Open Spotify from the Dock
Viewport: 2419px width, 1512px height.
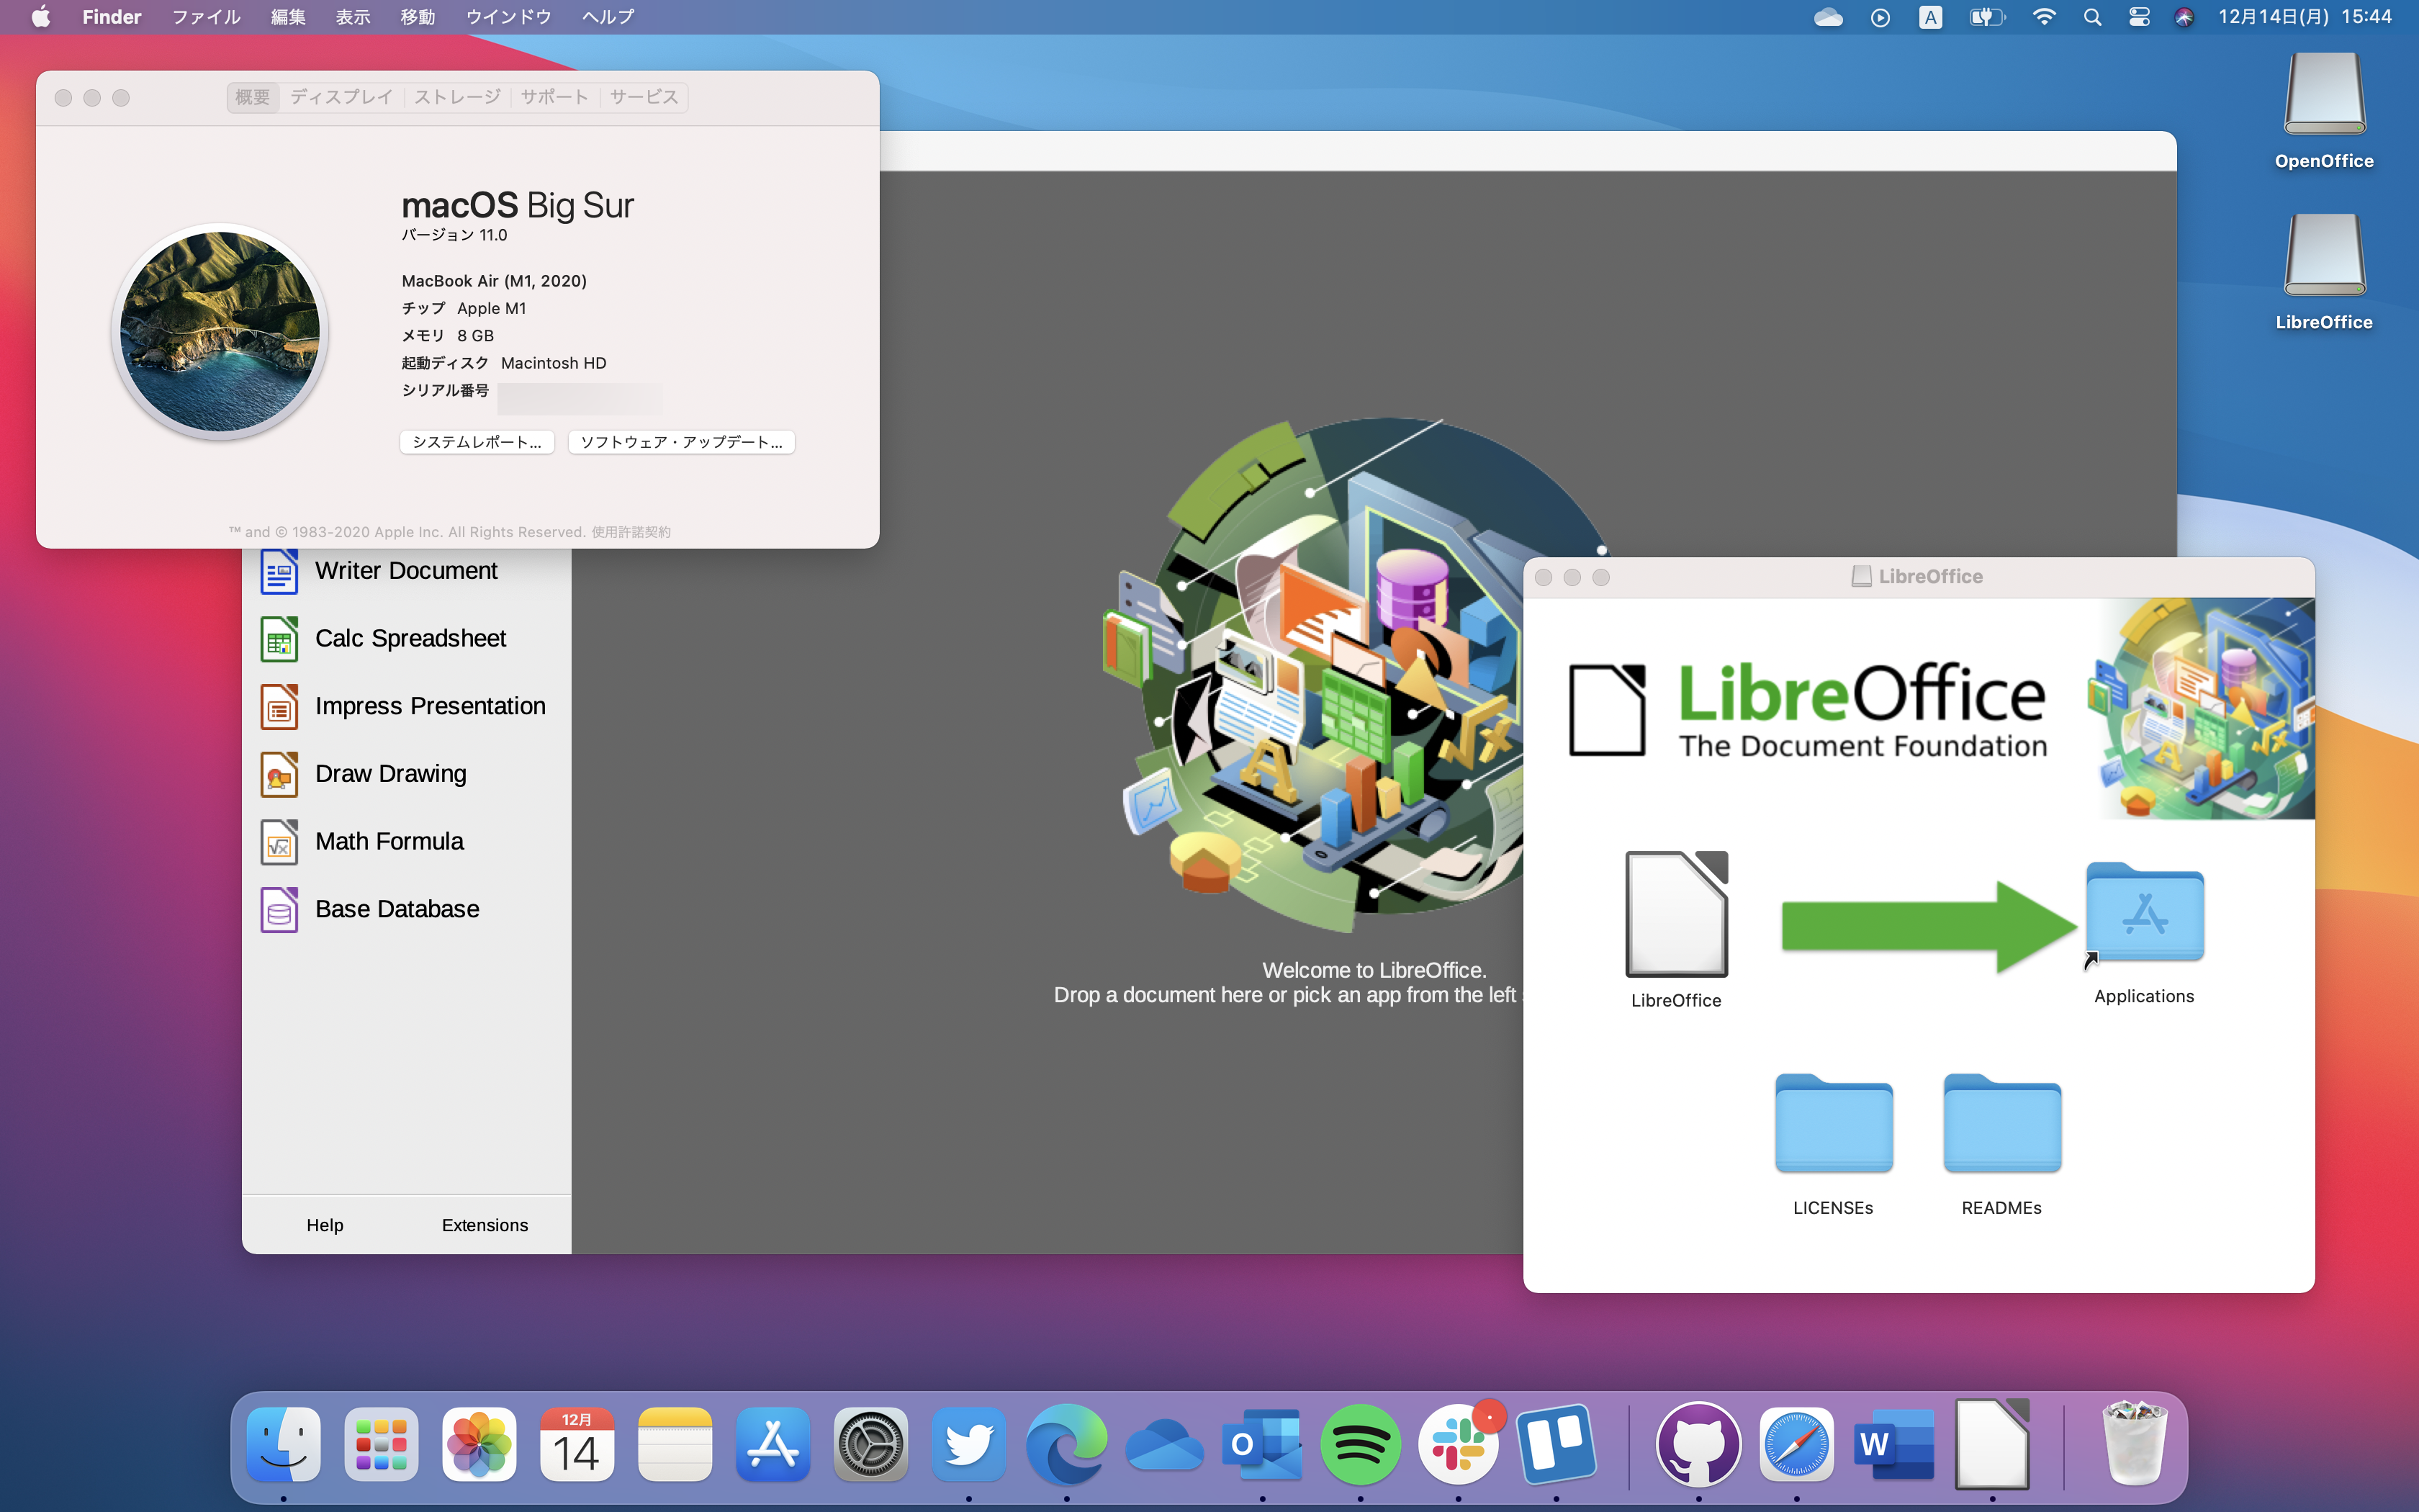click(1361, 1444)
